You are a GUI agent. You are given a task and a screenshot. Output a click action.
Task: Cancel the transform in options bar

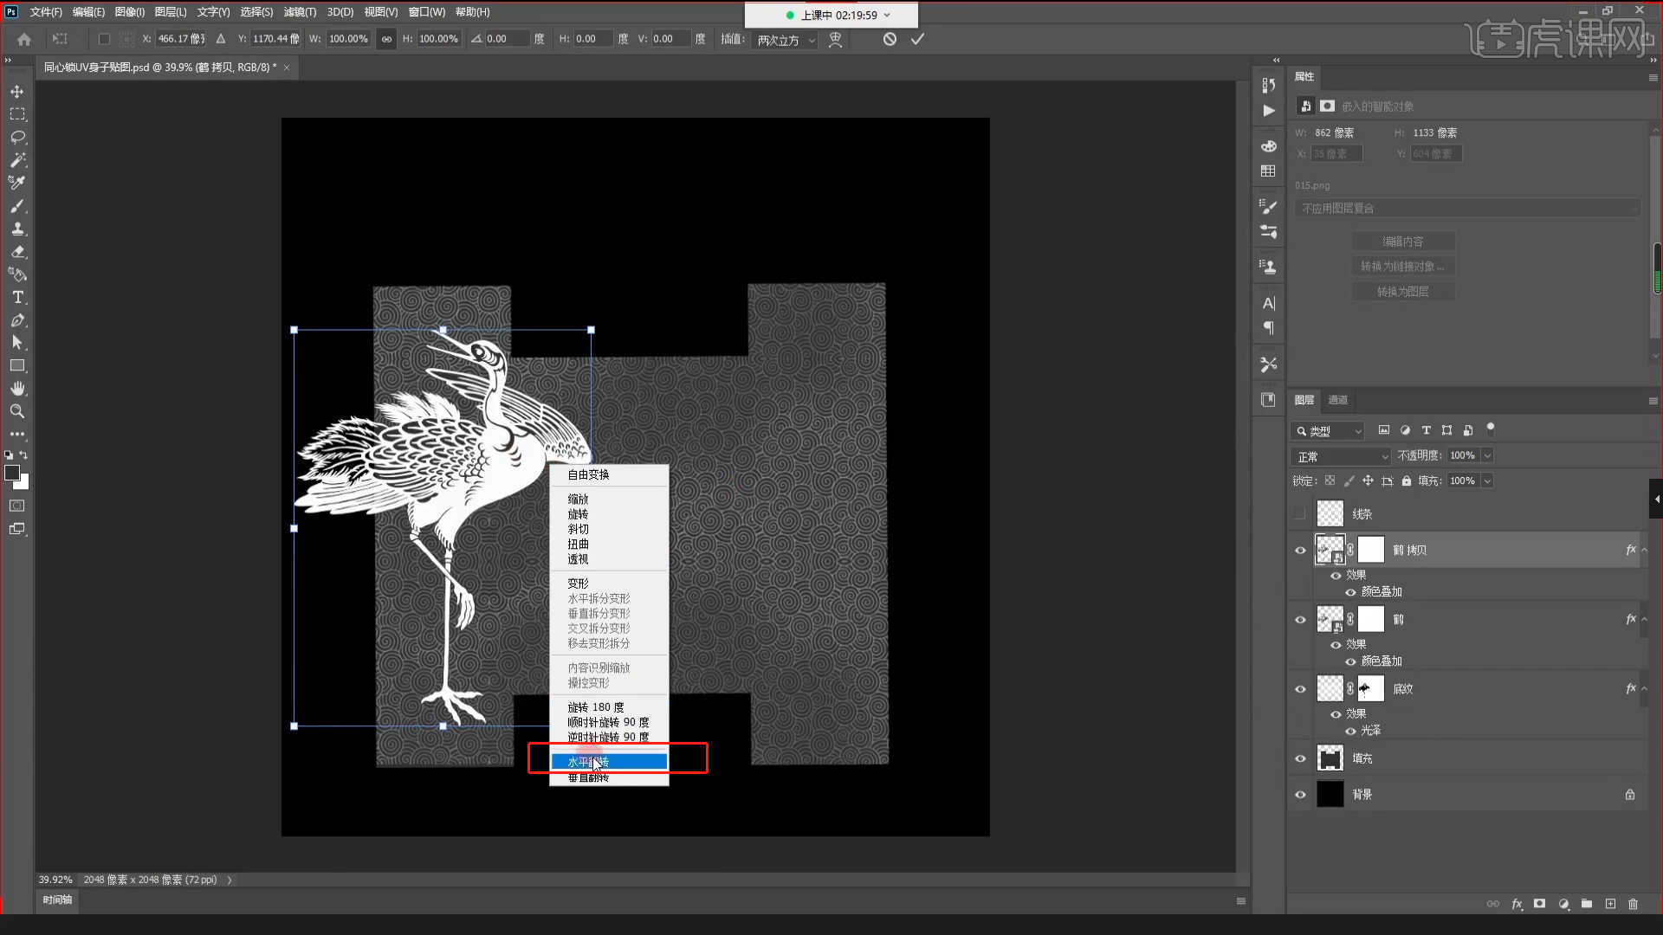coord(890,39)
